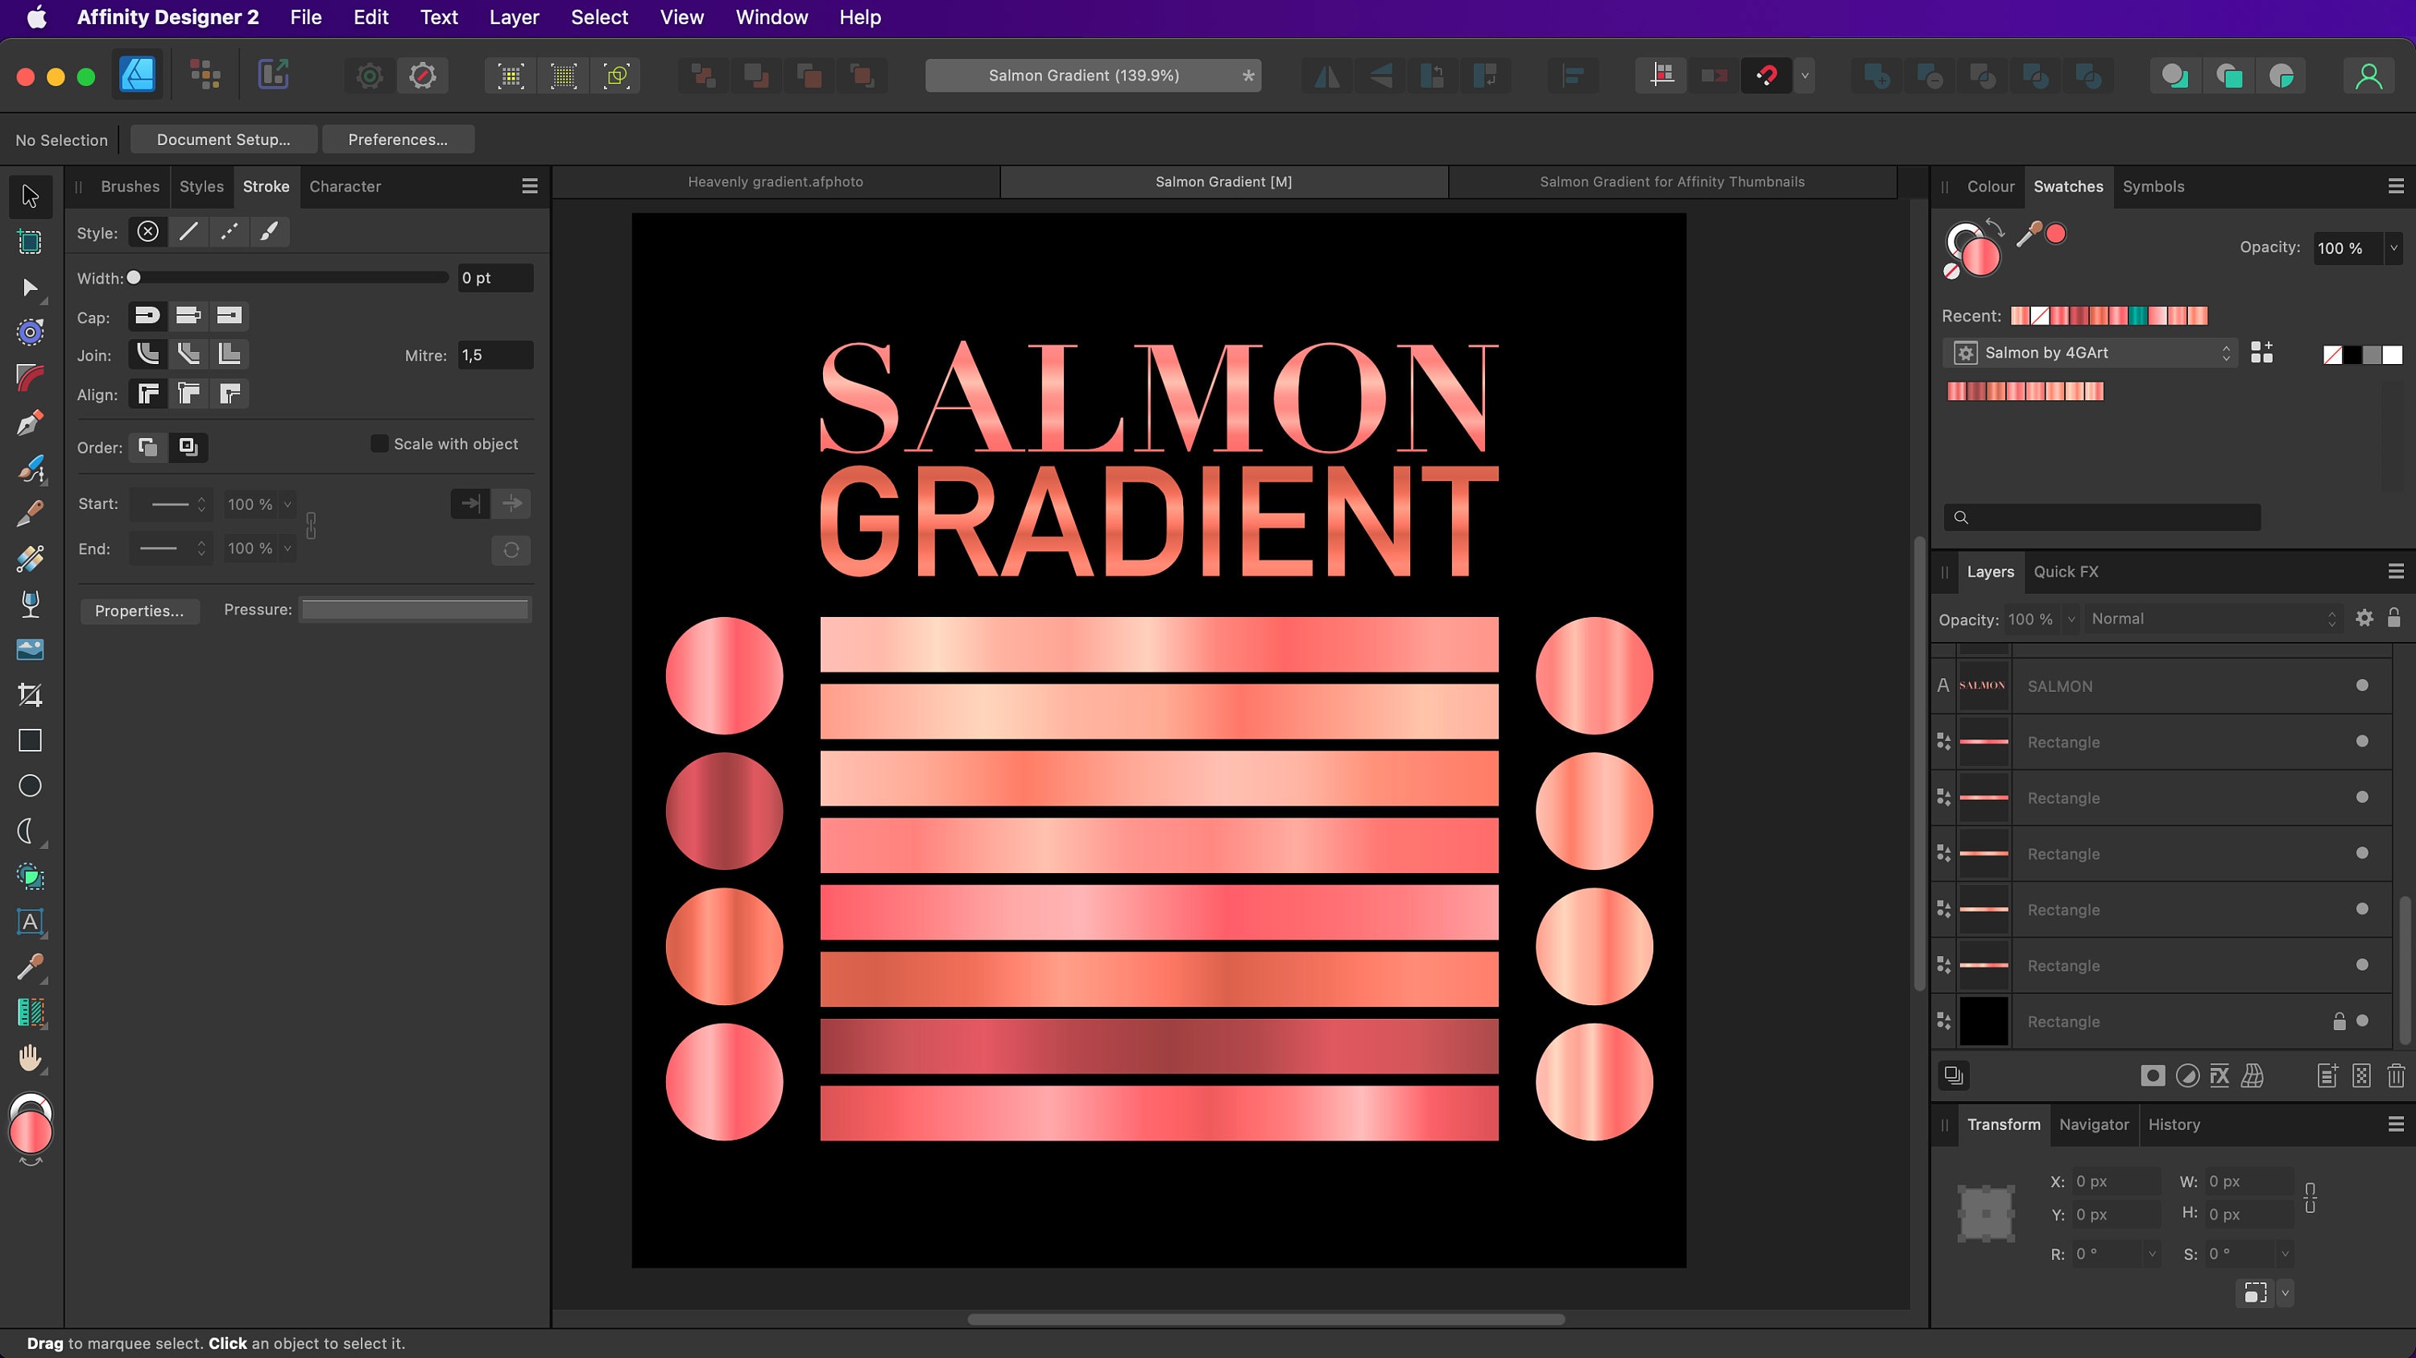Click the swatches search field
The image size is (2416, 1358).
(2101, 517)
